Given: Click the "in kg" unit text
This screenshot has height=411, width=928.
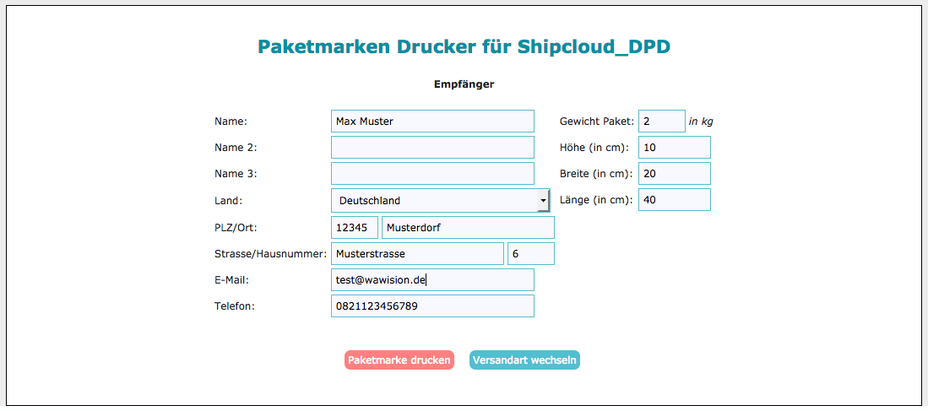Looking at the screenshot, I should coord(701,122).
